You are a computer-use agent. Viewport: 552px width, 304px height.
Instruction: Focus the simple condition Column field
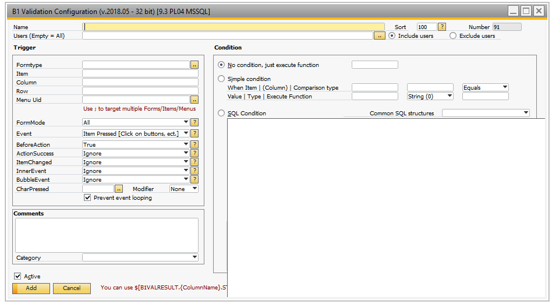(430, 87)
